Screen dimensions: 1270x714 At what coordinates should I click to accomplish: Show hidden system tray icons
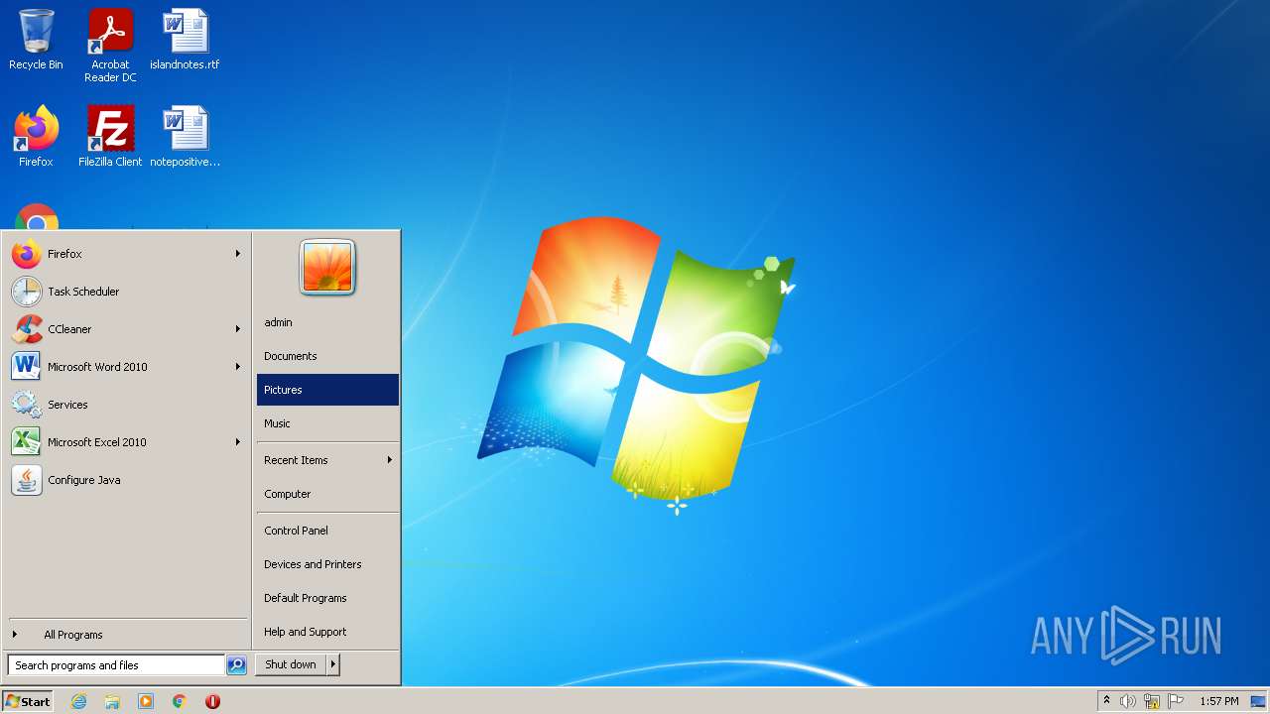click(1106, 701)
